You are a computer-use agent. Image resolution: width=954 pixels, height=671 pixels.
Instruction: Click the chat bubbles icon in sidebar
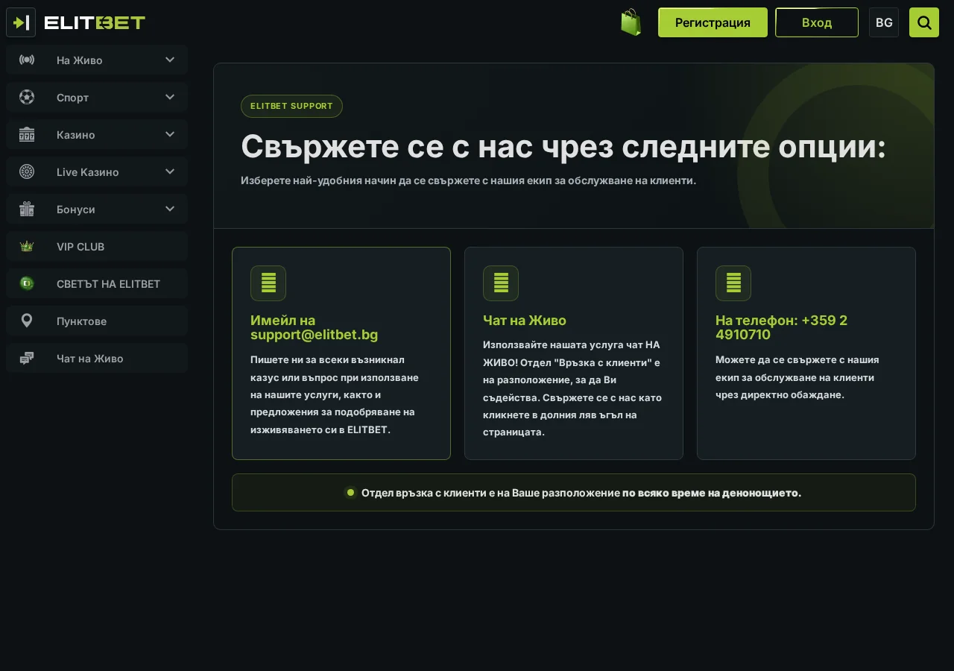pyautogui.click(x=27, y=358)
